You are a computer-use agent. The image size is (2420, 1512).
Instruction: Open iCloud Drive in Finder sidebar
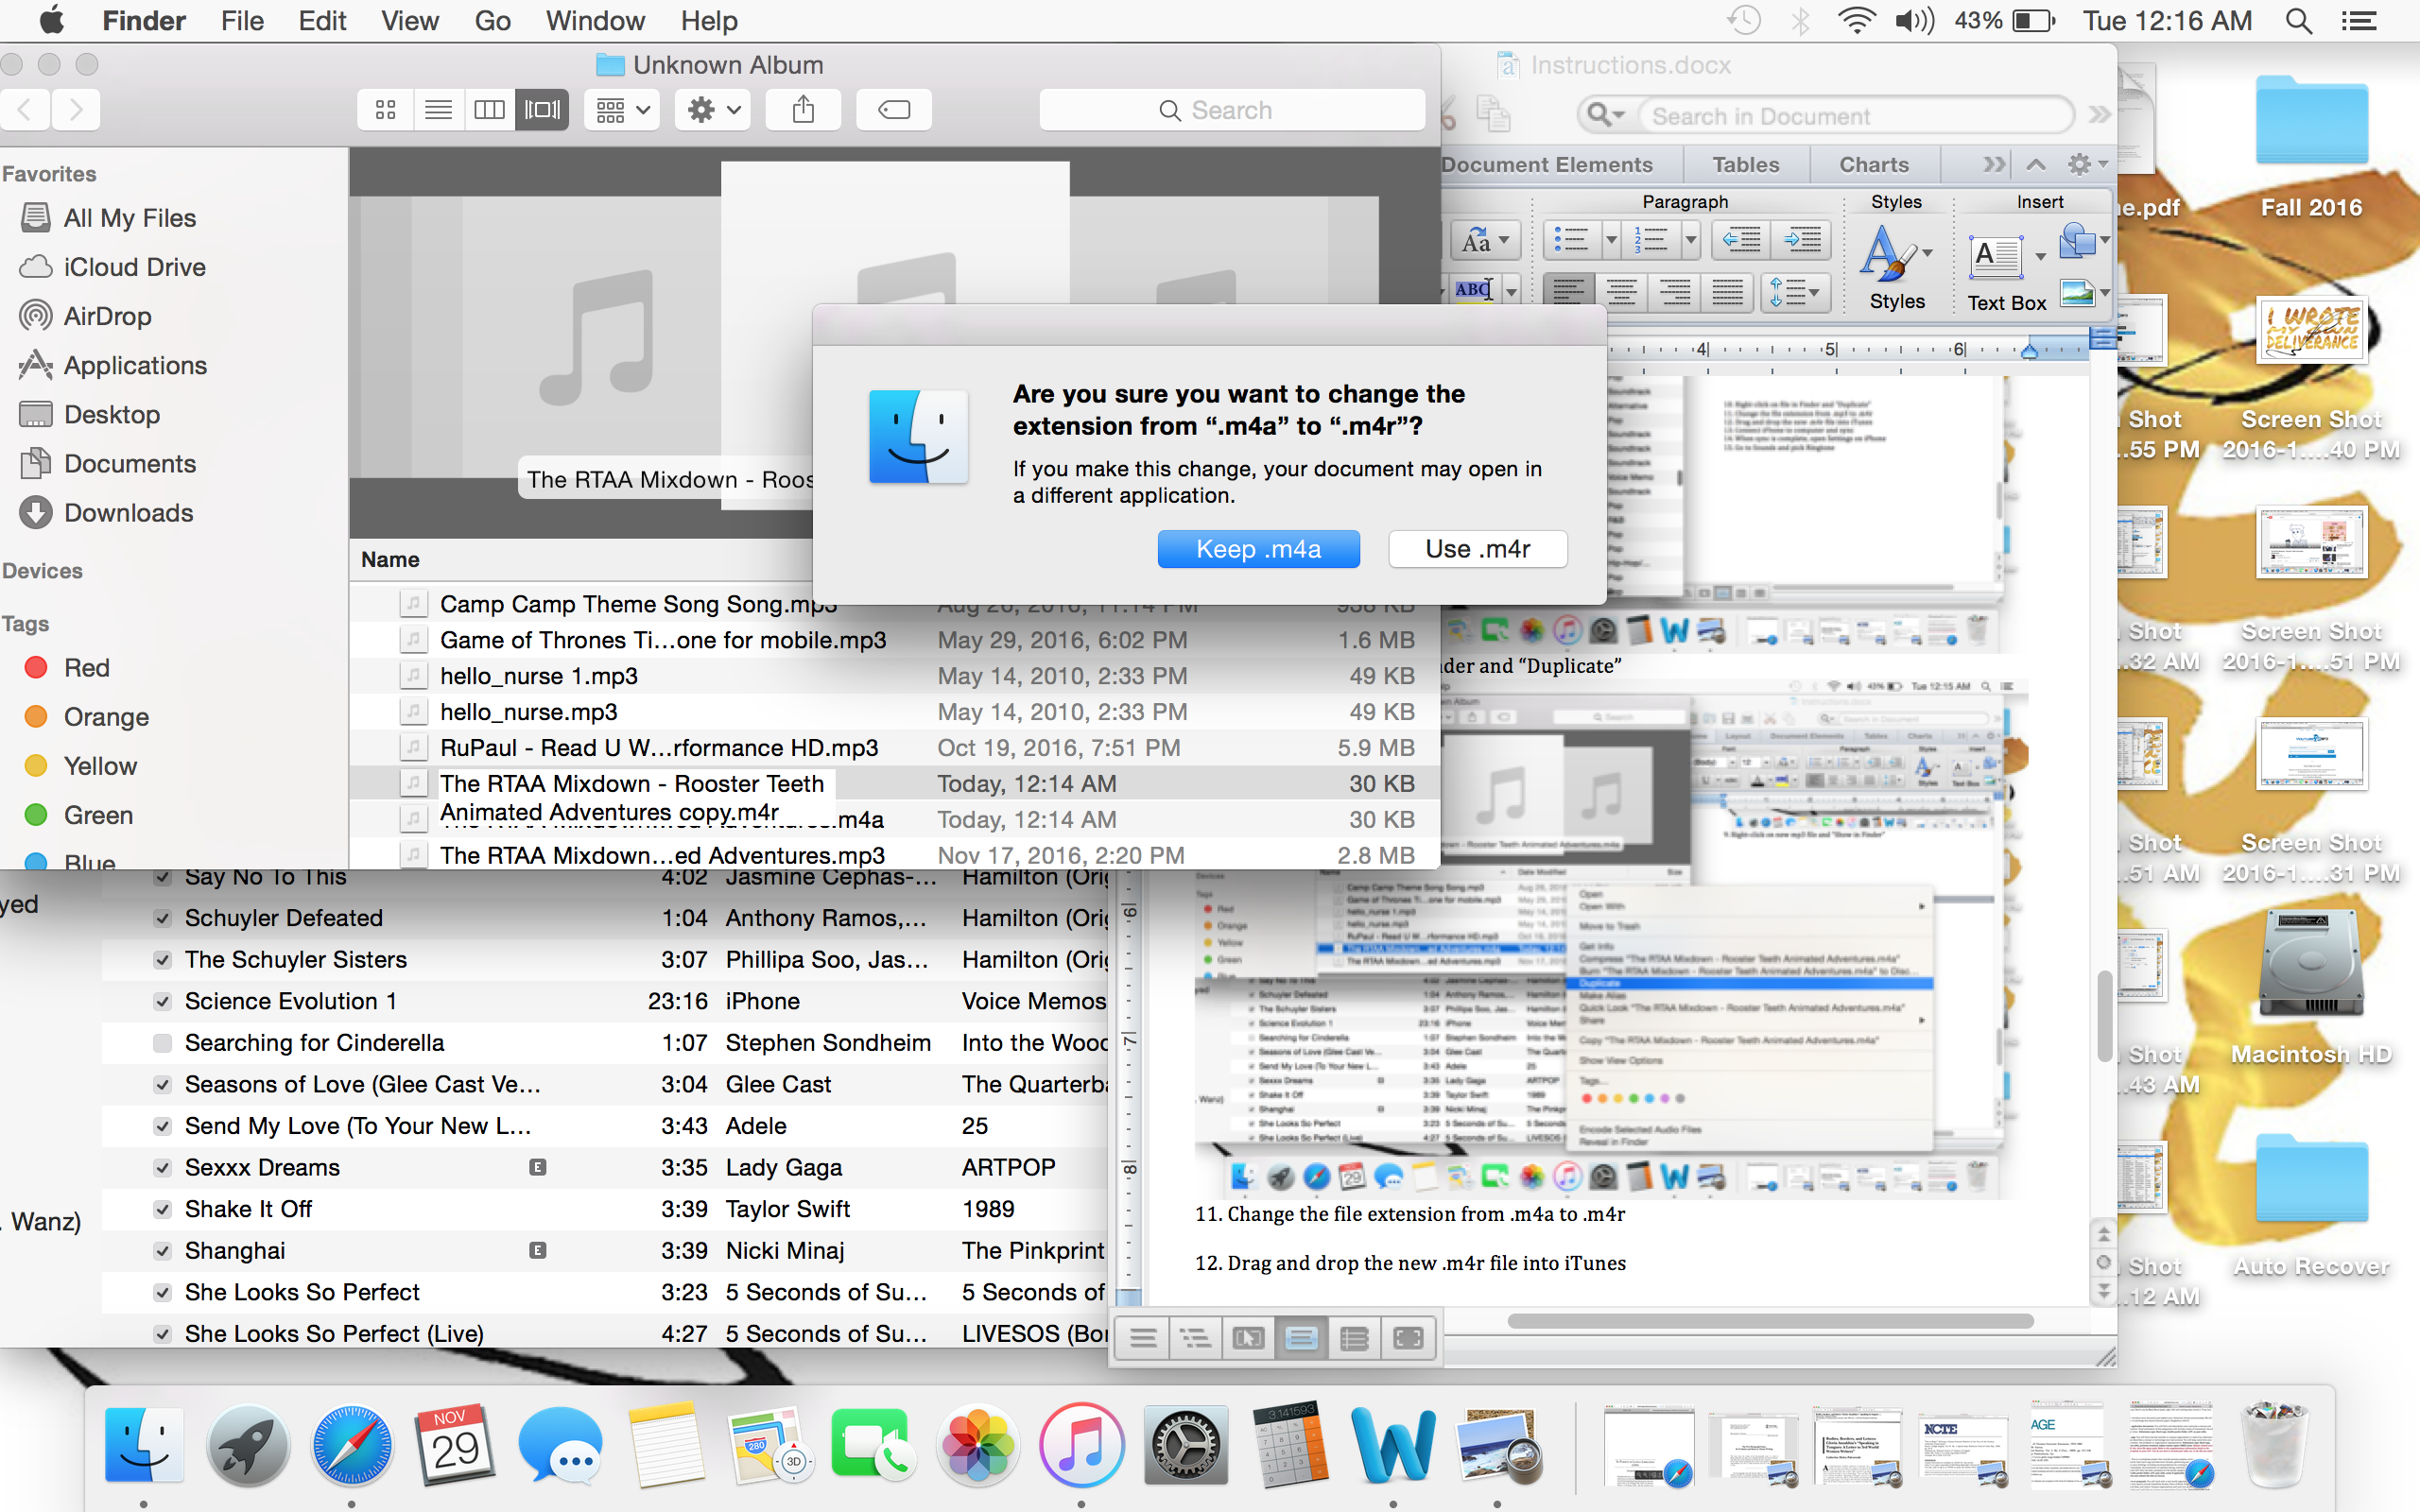point(134,266)
